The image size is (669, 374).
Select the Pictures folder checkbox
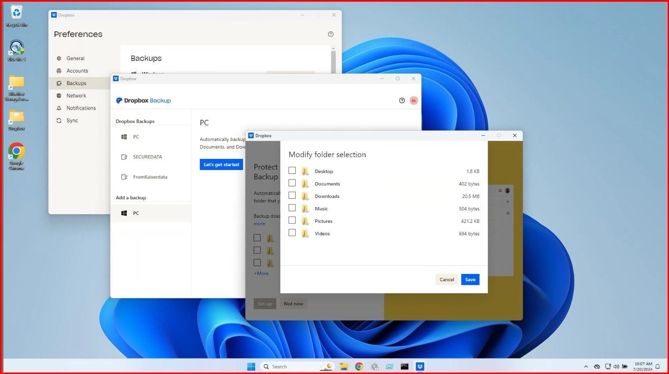pyautogui.click(x=292, y=220)
